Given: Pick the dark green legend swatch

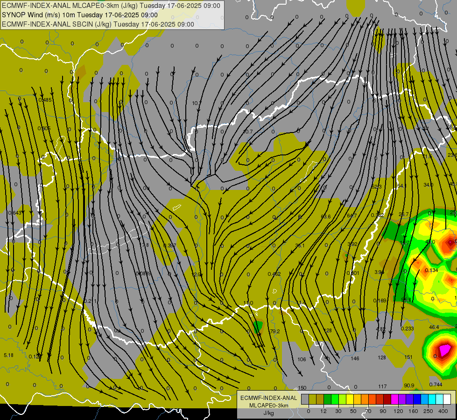Looking at the screenshot, I should (x=327, y=399).
